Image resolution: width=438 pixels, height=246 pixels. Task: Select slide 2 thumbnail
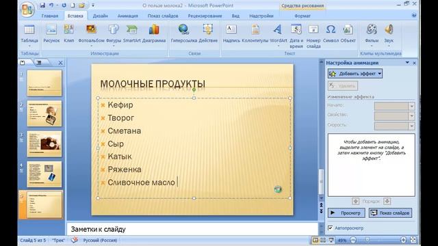pos(44,113)
